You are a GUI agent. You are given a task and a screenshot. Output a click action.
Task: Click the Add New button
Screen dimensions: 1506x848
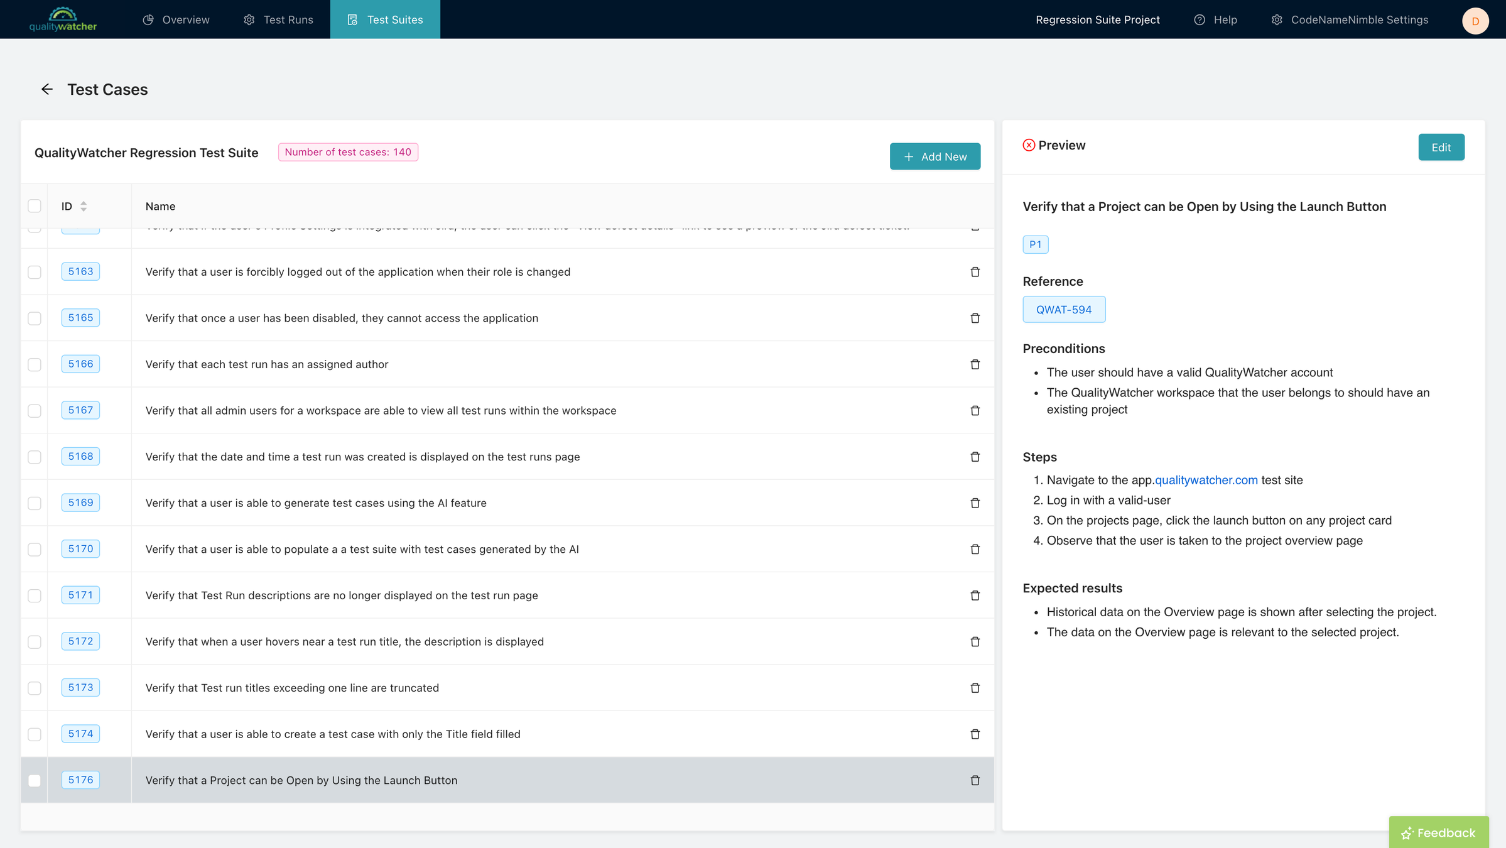coord(934,156)
